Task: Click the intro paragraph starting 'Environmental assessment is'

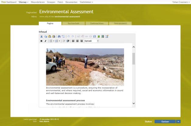Action: (x=85, y=90)
